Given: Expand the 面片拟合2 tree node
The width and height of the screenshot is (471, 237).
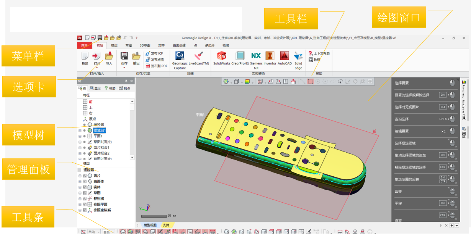Looking at the screenshot, I should [80, 153].
